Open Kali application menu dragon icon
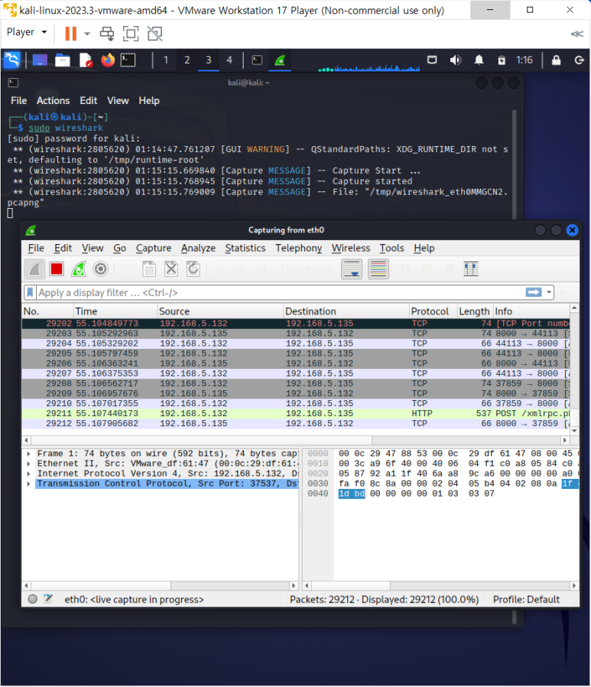Viewport: 591px width, 687px height. tap(12, 60)
